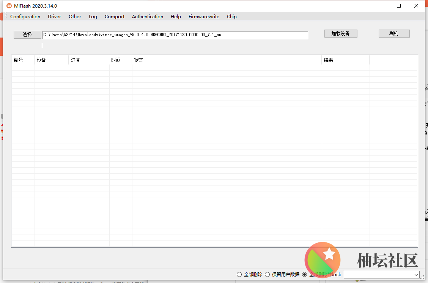Viewport: 428px width, 283px height.
Task: Click the 刷机 flash button
Action: click(394, 33)
